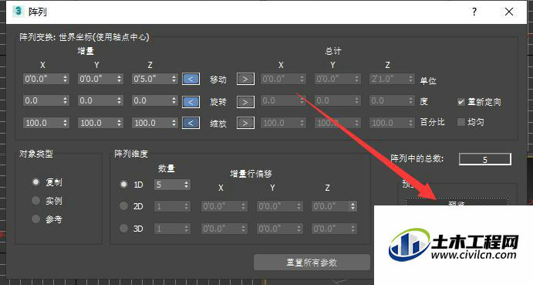Click the 移动 label
Viewport: 533px width, 285px height.
click(218, 80)
